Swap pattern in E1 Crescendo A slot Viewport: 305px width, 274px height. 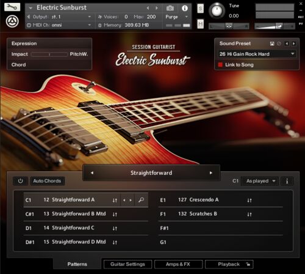[249, 200]
